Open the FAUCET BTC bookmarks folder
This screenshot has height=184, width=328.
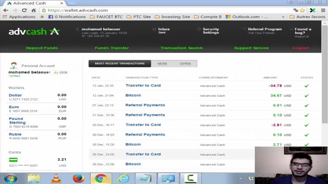pyautogui.click(x=106, y=17)
